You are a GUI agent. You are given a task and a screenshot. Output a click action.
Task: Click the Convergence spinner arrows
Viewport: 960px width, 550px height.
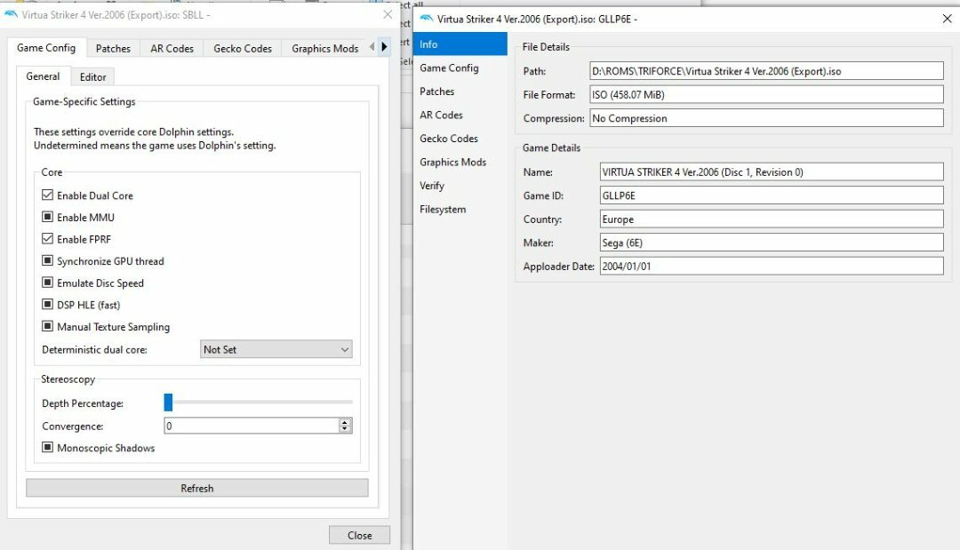(x=345, y=426)
